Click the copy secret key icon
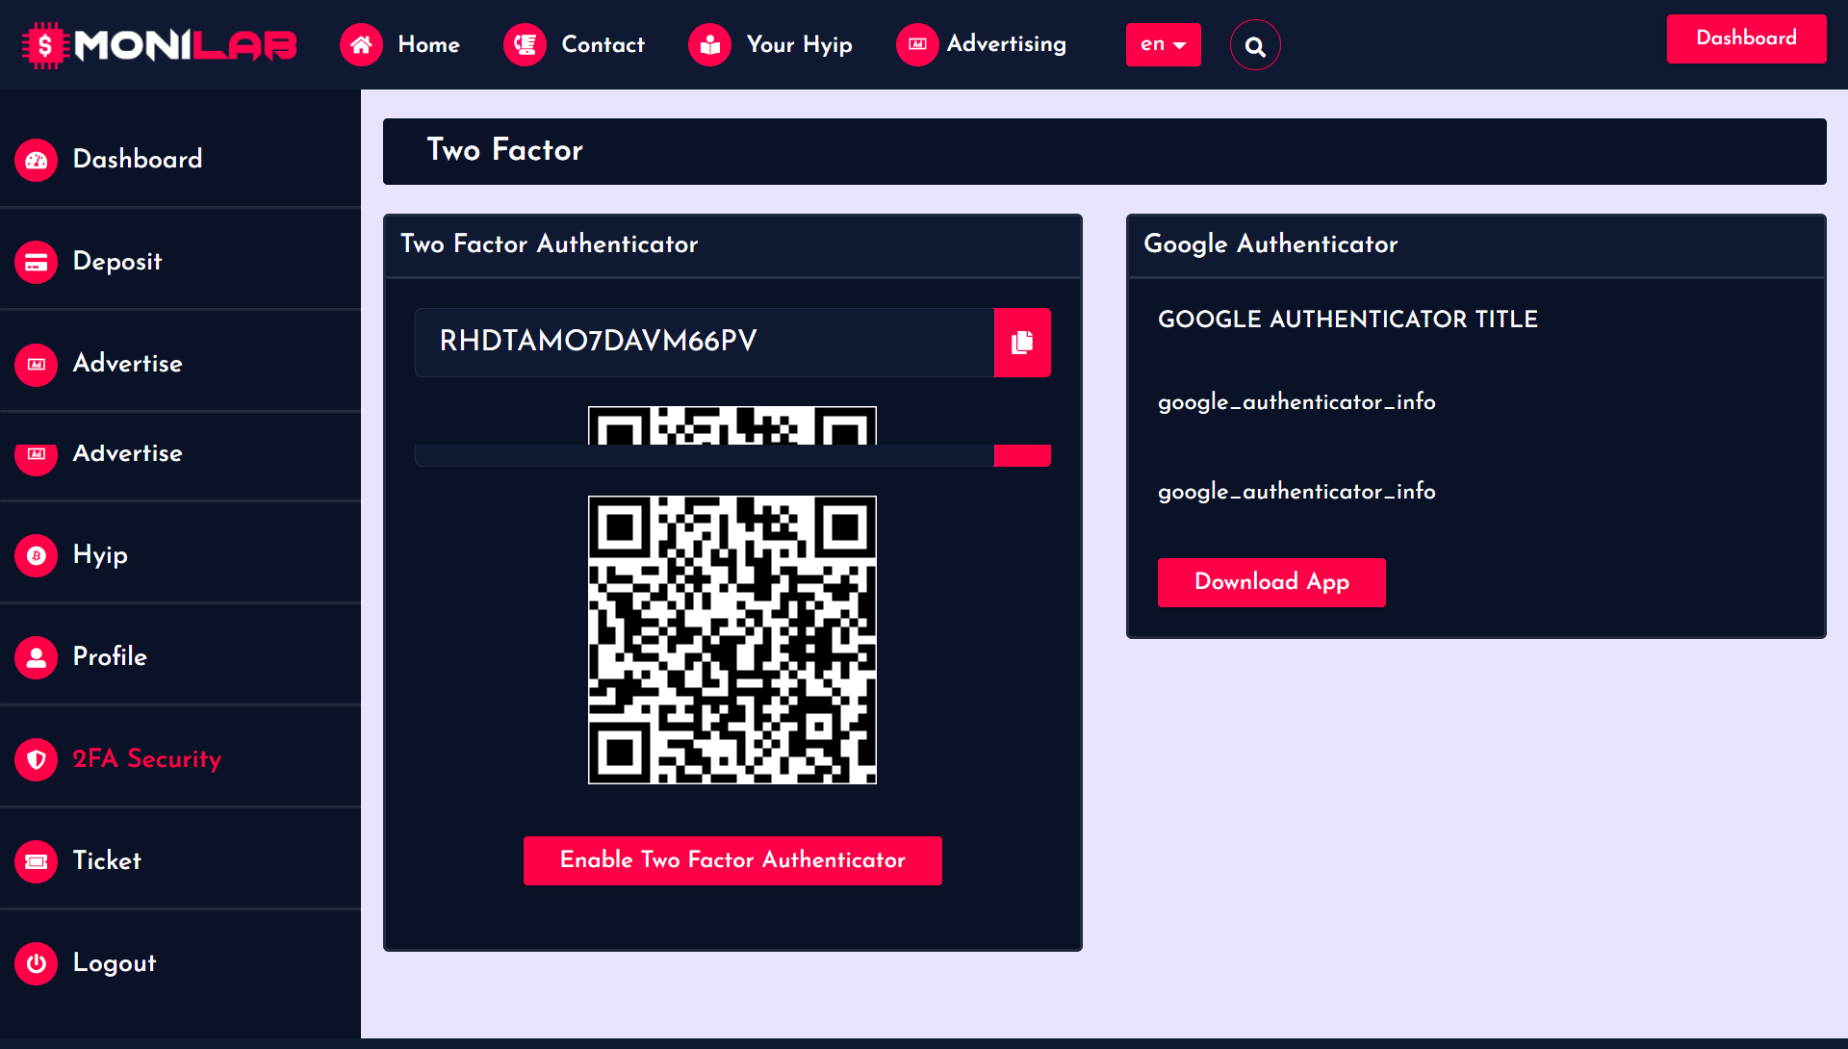The image size is (1848, 1049). pos(1022,343)
